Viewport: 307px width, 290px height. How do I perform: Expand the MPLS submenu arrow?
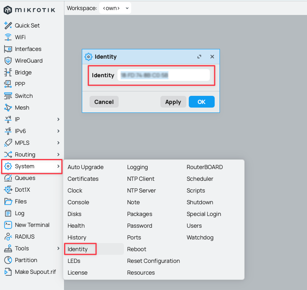coord(58,143)
